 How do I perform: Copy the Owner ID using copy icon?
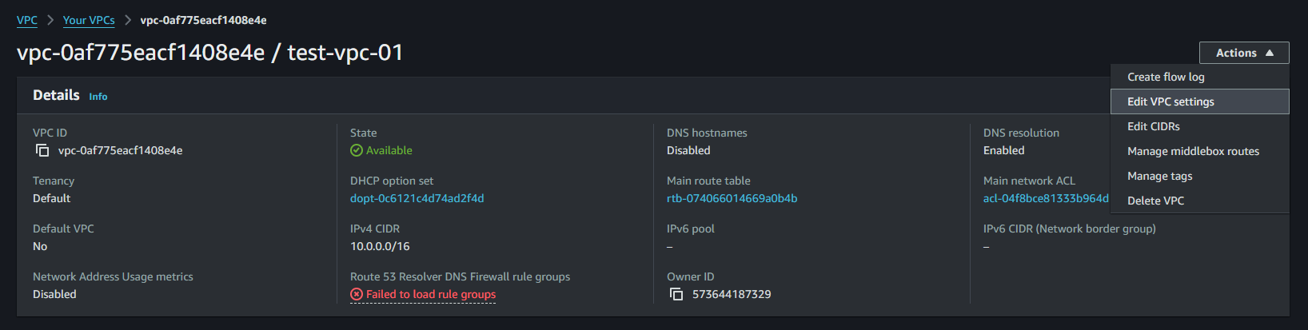676,294
